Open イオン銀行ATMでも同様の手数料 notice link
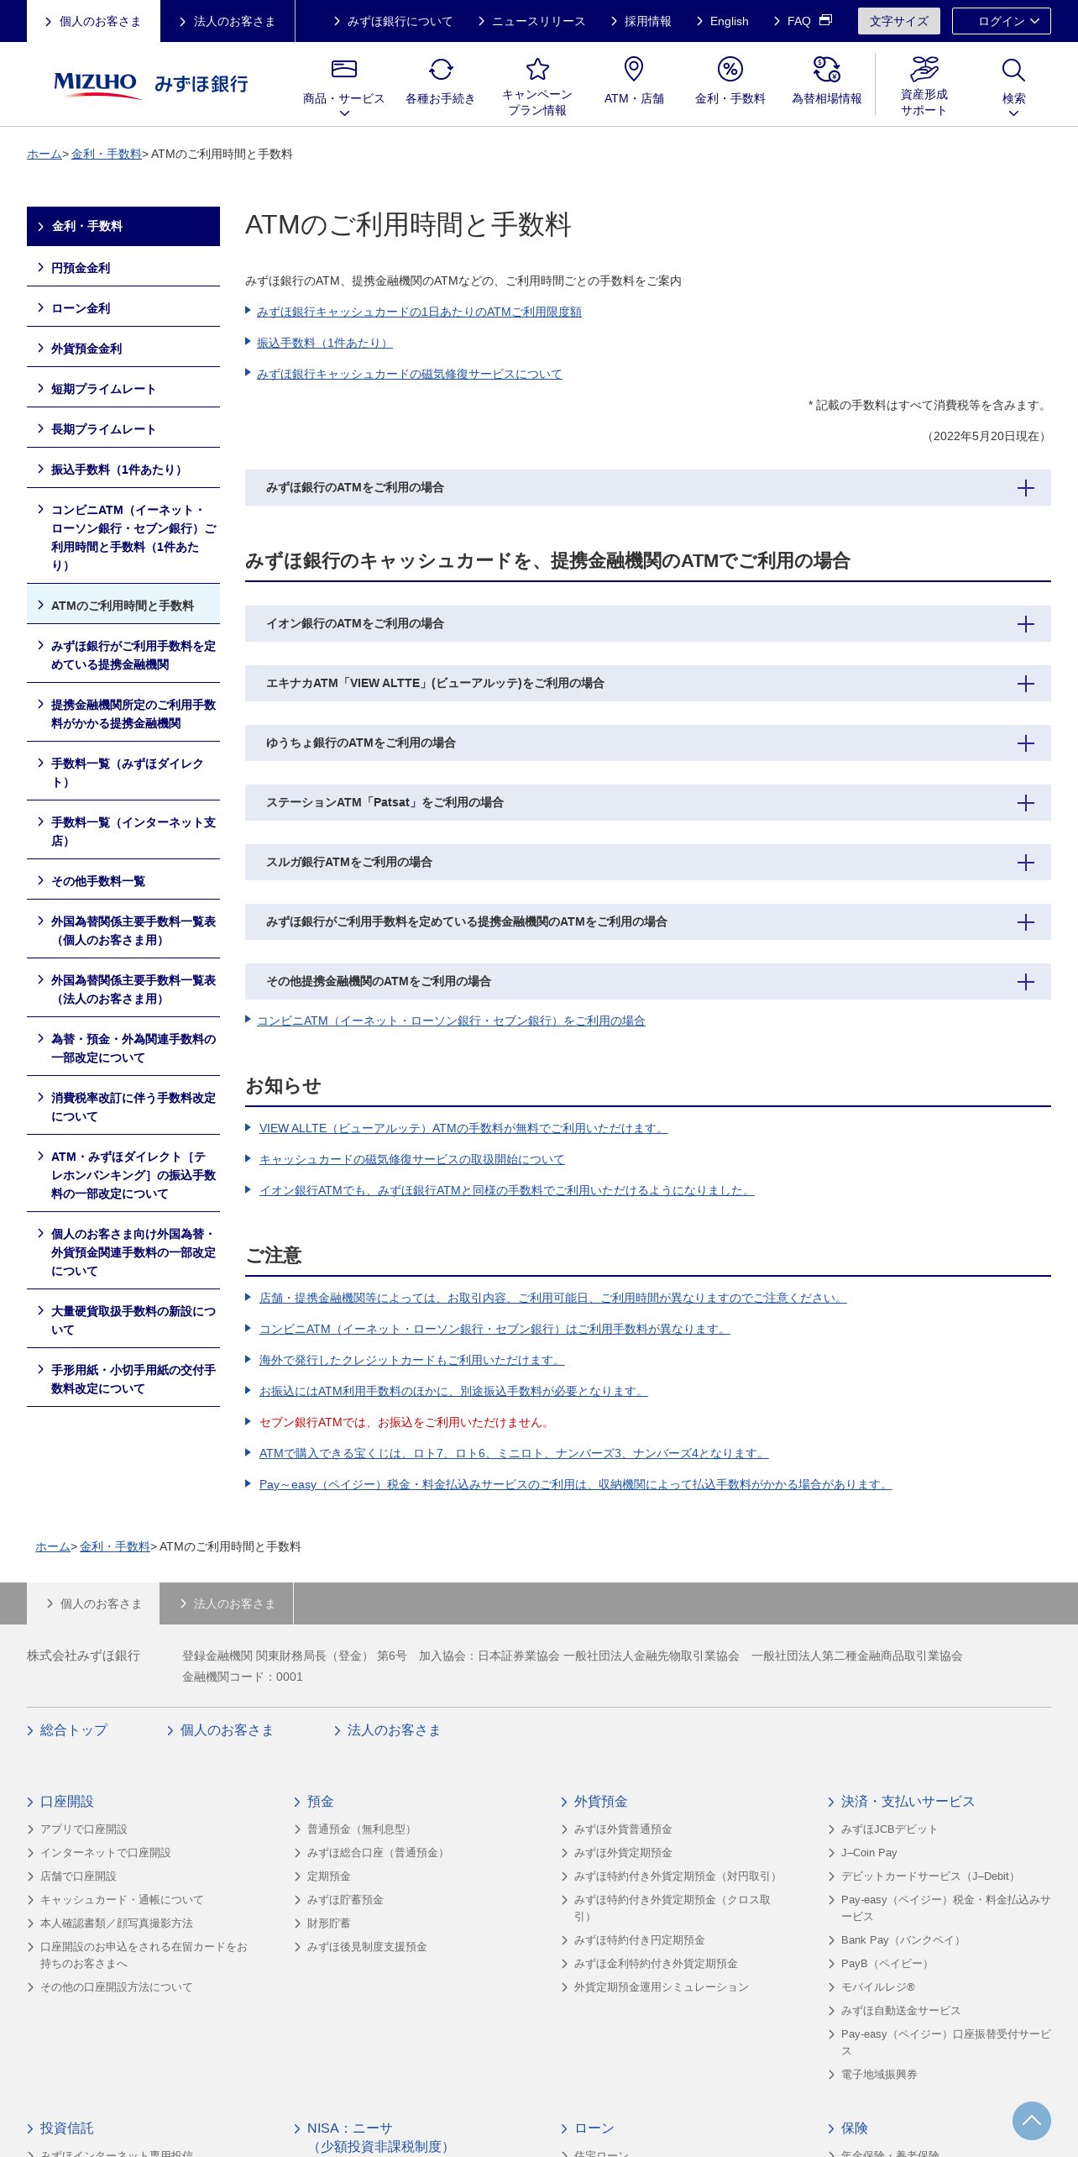 point(506,1190)
